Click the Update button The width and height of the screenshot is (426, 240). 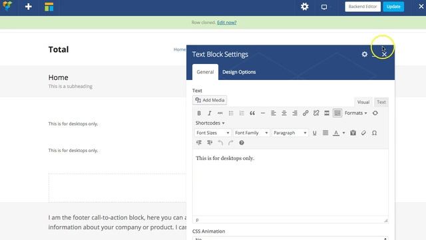tap(393, 7)
